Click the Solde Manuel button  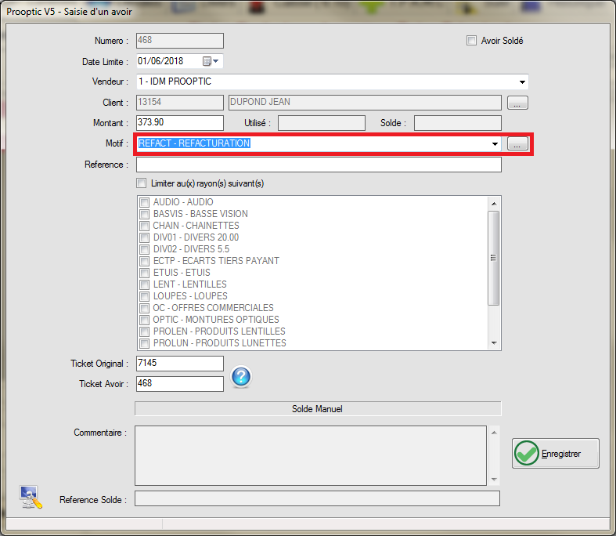(x=318, y=408)
